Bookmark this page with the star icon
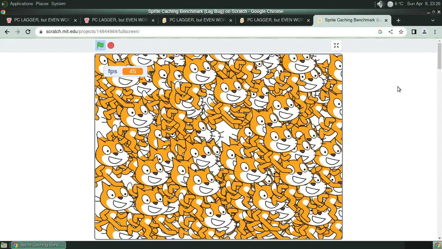 click(x=401, y=32)
